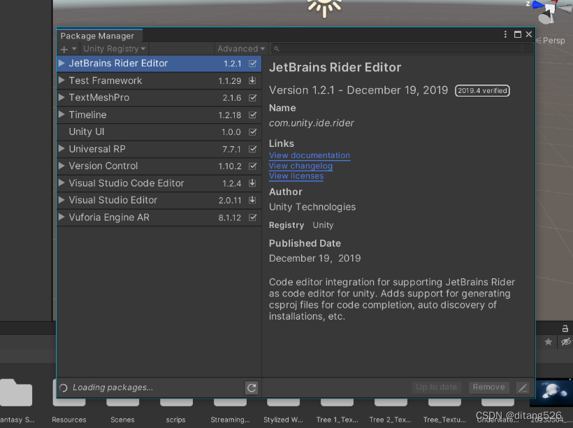Image resolution: width=573 pixels, height=428 pixels.
Task: Expand the Vuforia Engine AR package
Action: tap(61, 217)
